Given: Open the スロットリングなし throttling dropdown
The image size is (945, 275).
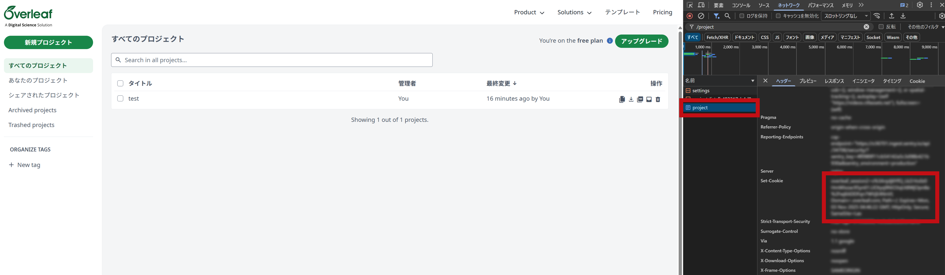Looking at the screenshot, I should pos(845,16).
